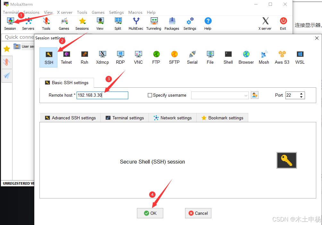Choose the Xdmcp session type
The height and width of the screenshot is (225, 322).
click(x=102, y=58)
